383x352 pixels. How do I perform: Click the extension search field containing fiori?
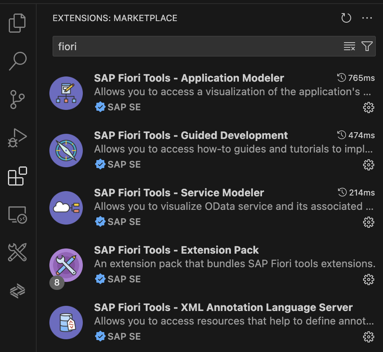(195, 47)
